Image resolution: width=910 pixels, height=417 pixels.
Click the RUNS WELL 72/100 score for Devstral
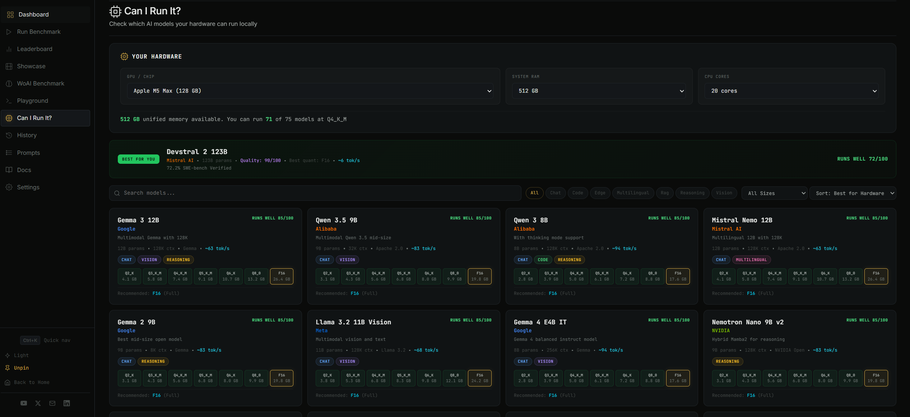pyautogui.click(x=862, y=159)
